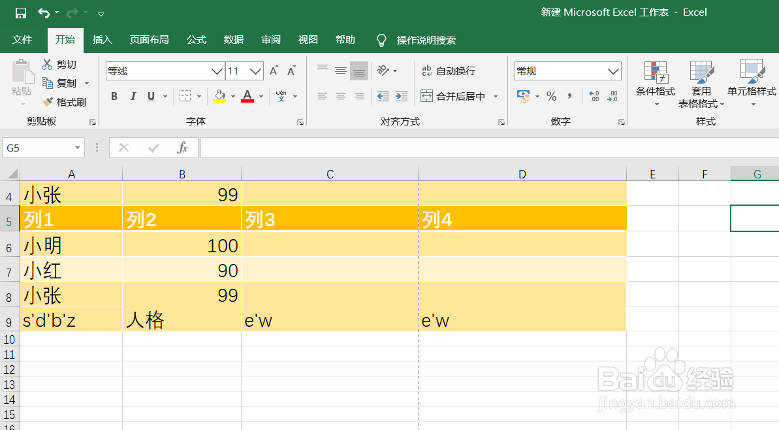This screenshot has width=779, height=430.
Task: Toggle underline formatting
Action: coord(151,97)
